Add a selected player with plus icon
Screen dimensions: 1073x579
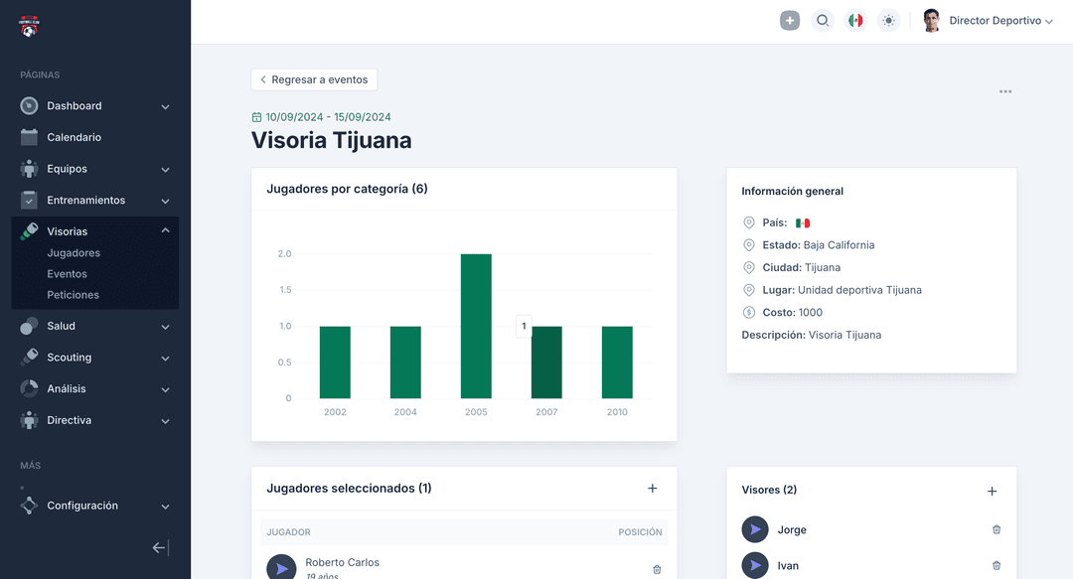click(x=653, y=488)
